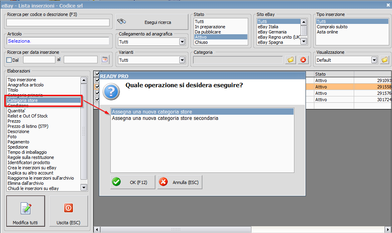Click the Elaborazioni list down arrow
Viewport: 392px width, 233px height.
(x=84, y=187)
